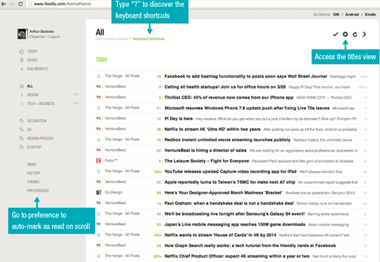The width and height of the screenshot is (380, 262).
Task: Expand the Tech + Business category chevron
Action: [22, 103]
